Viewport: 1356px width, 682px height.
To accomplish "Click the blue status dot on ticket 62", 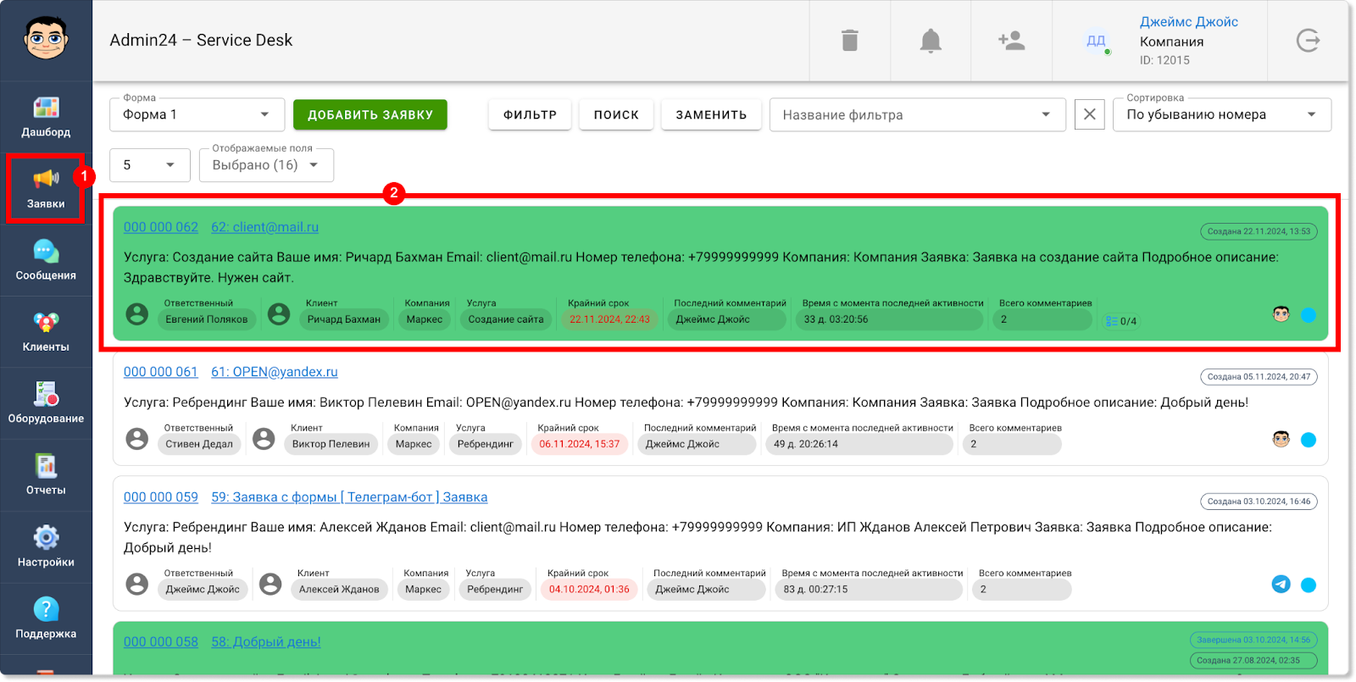I will point(1309,315).
